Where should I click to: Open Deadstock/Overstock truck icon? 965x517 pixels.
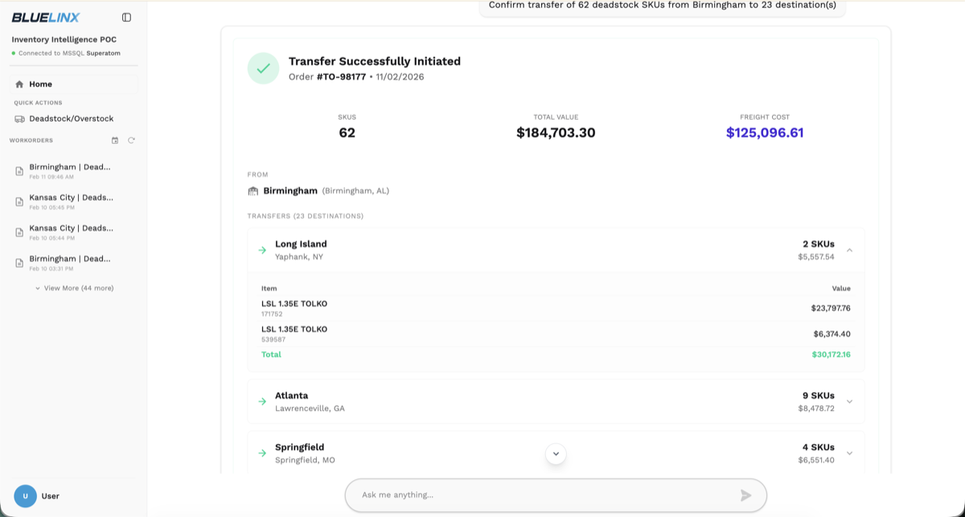19,119
